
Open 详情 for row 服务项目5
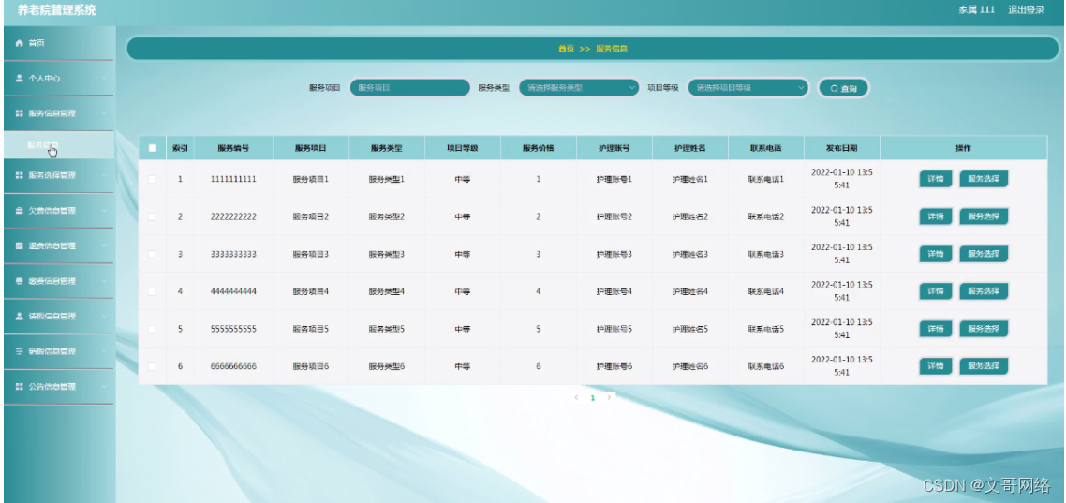tap(936, 329)
